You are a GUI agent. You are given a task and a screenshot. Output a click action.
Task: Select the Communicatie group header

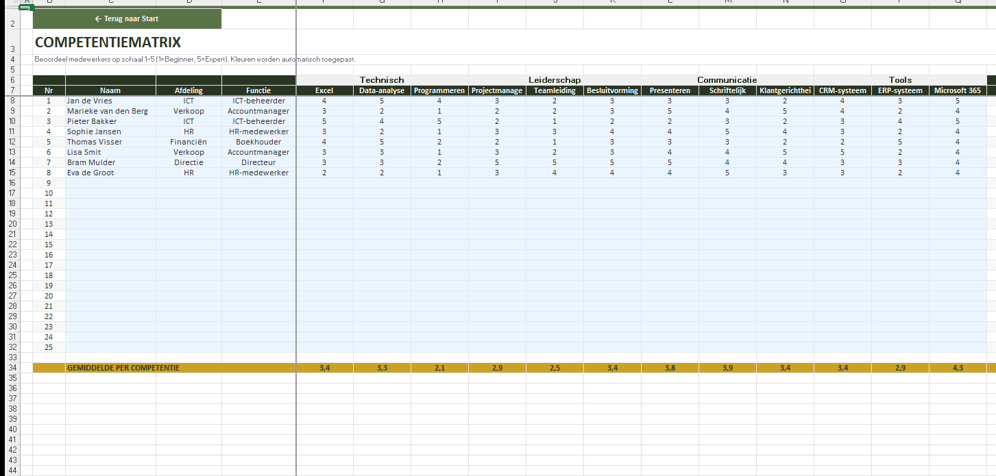tap(727, 80)
